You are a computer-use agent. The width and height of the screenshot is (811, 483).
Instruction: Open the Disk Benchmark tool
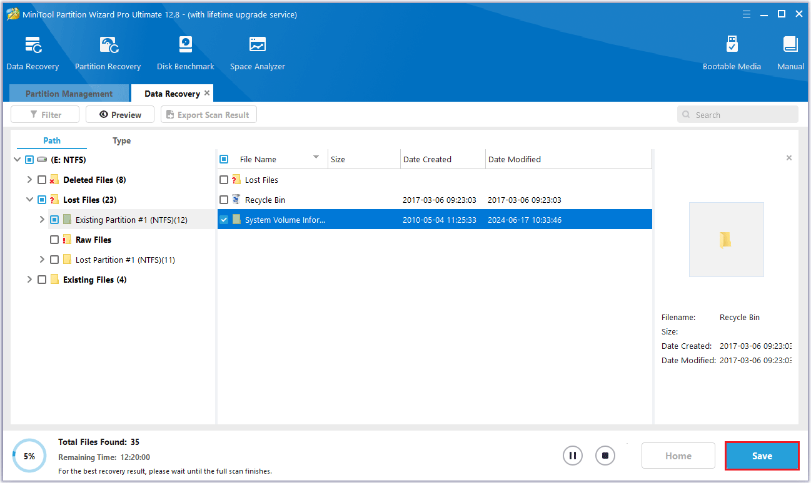tap(186, 45)
